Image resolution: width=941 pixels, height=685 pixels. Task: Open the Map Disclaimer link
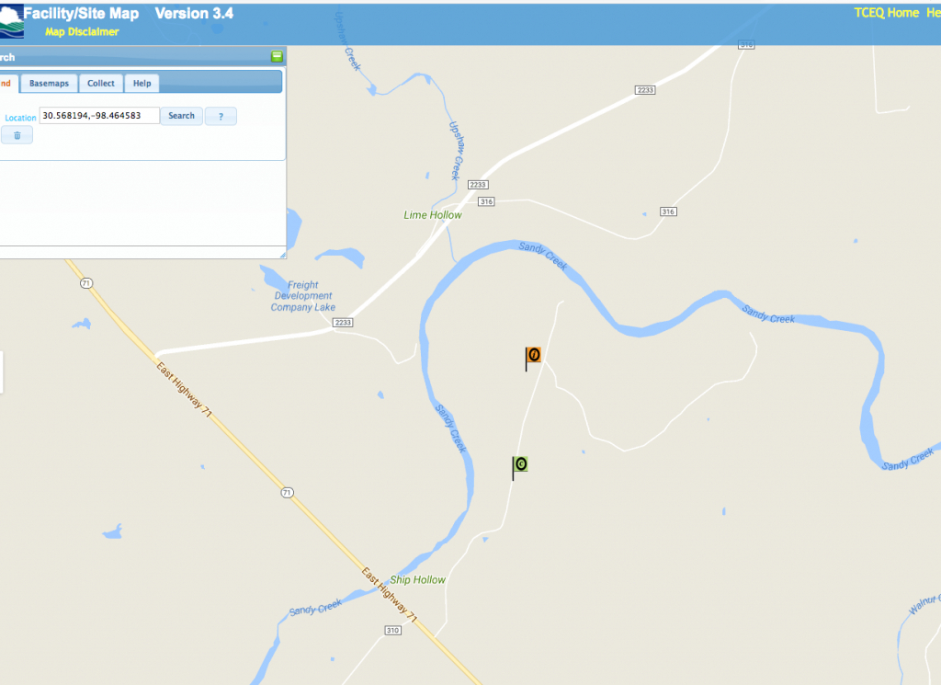point(82,32)
